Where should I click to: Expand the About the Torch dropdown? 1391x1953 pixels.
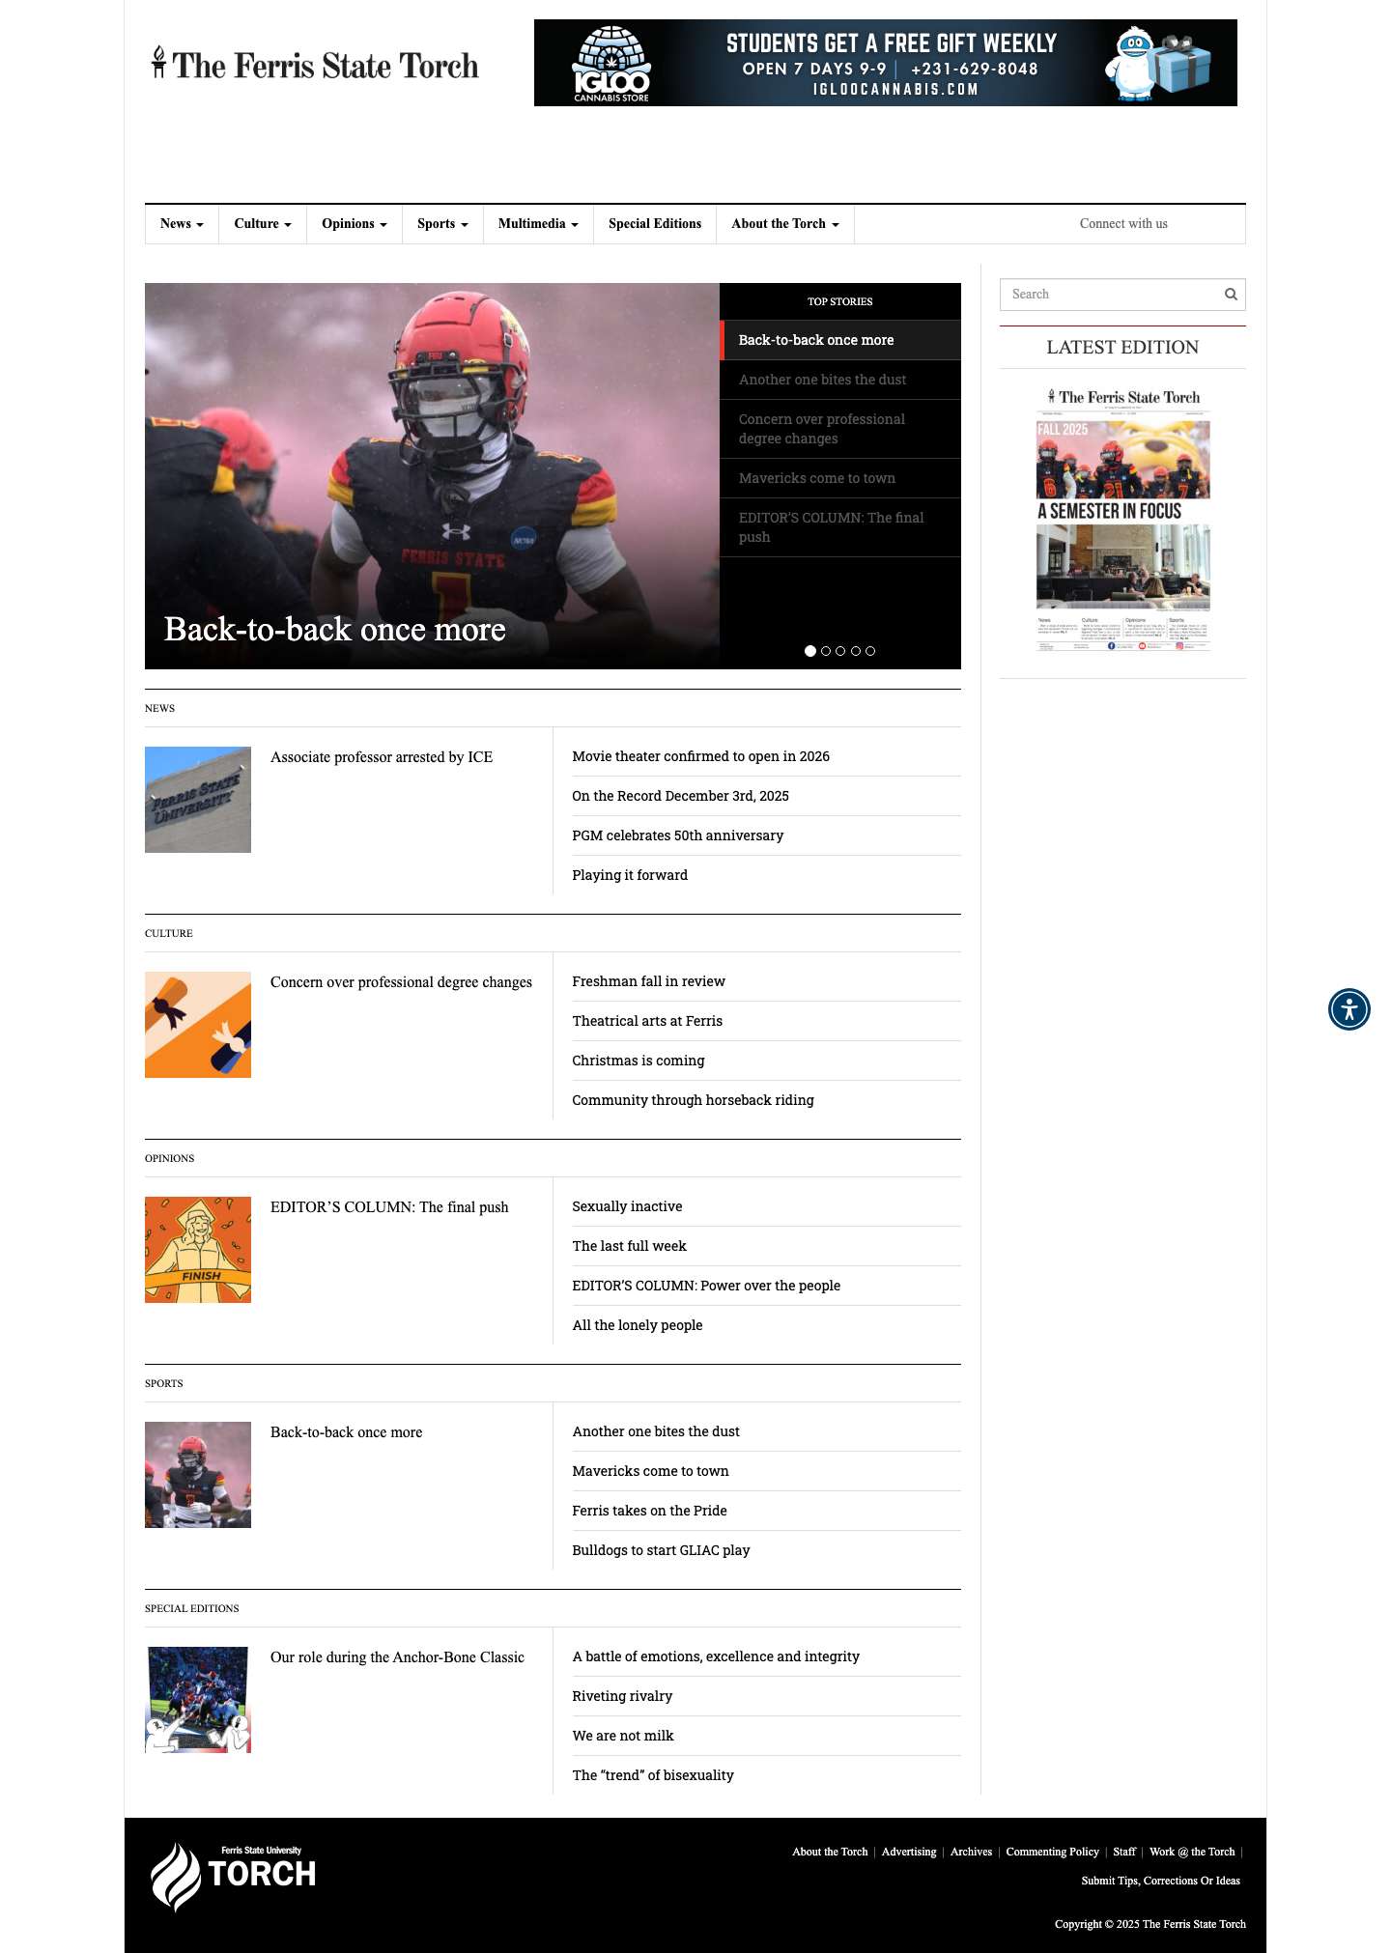785,224
